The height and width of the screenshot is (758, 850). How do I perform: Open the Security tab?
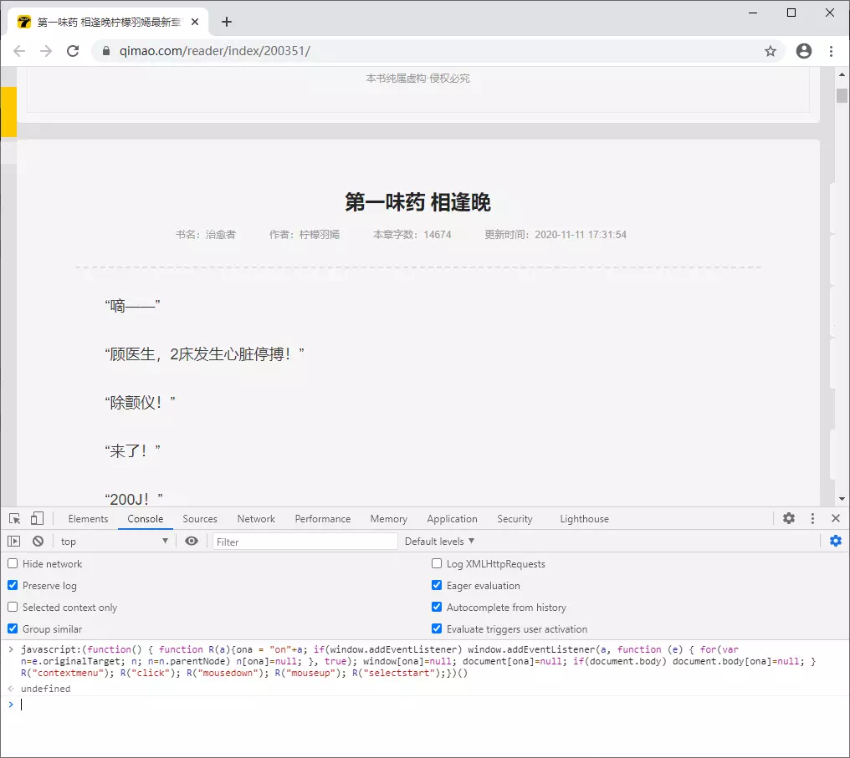pos(515,519)
